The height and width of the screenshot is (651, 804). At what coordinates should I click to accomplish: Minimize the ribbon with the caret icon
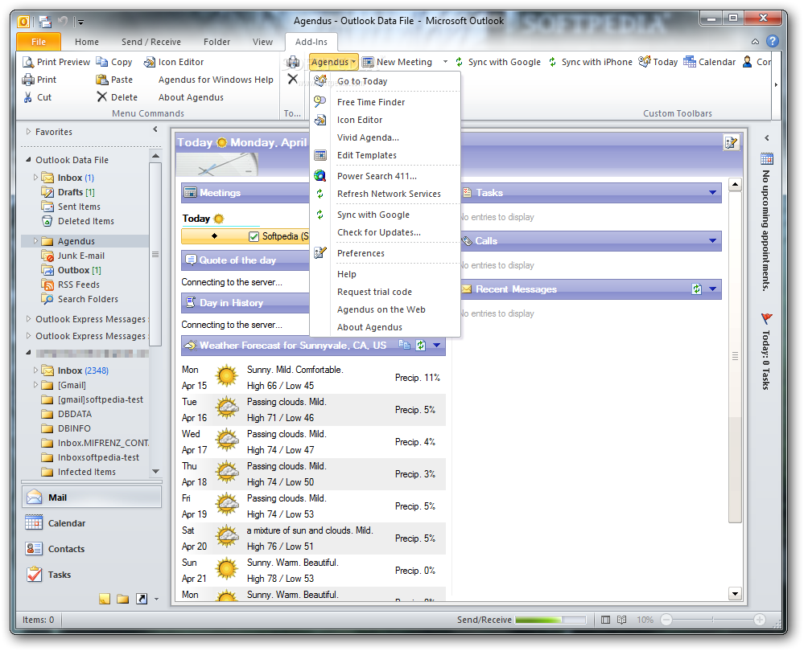point(755,42)
